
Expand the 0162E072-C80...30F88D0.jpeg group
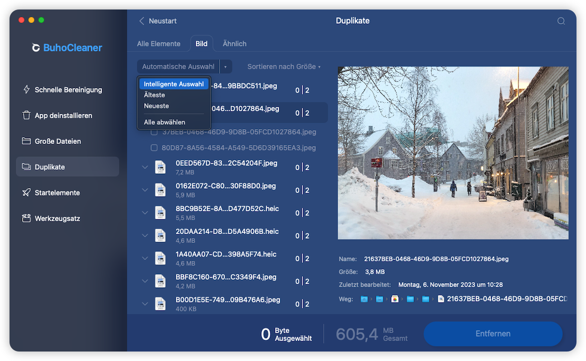[145, 190]
